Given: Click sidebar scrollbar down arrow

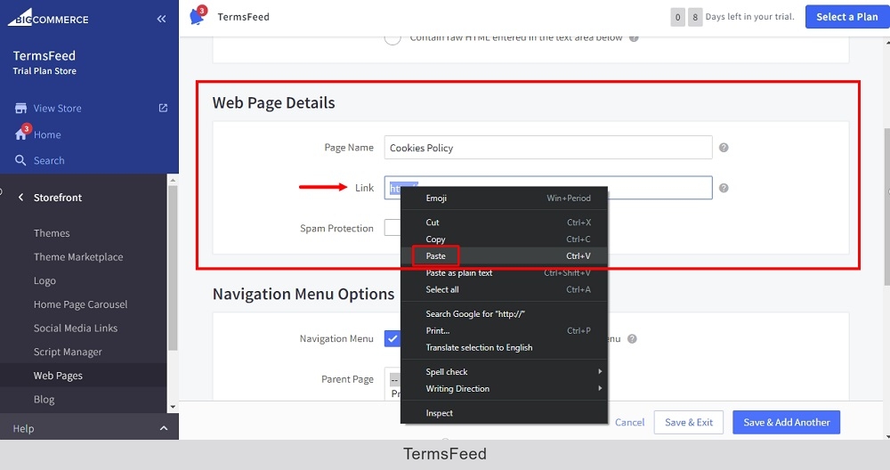Looking at the screenshot, I should coord(173,407).
